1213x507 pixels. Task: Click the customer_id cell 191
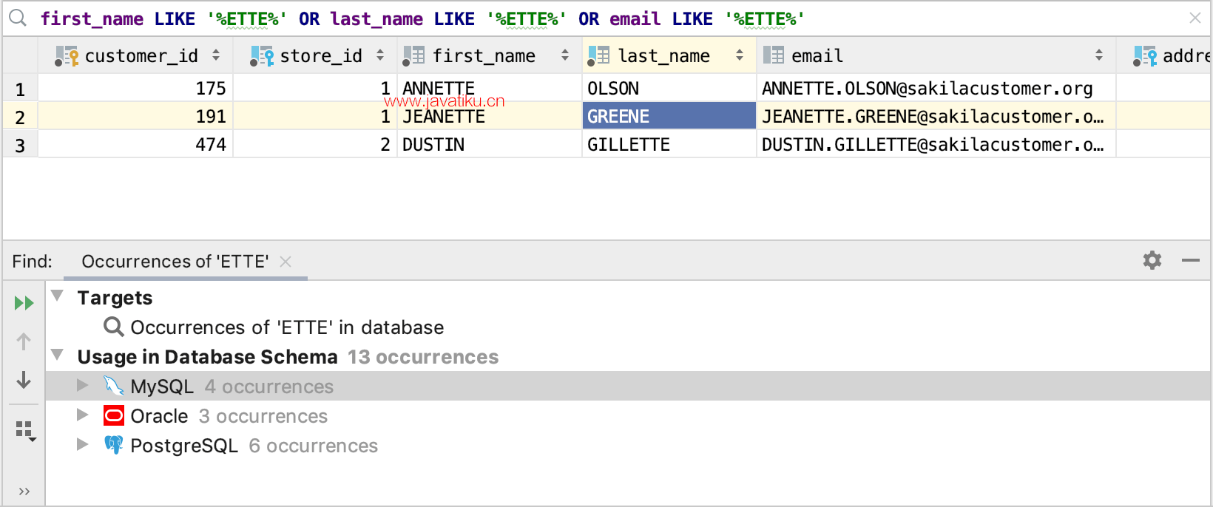(x=135, y=117)
